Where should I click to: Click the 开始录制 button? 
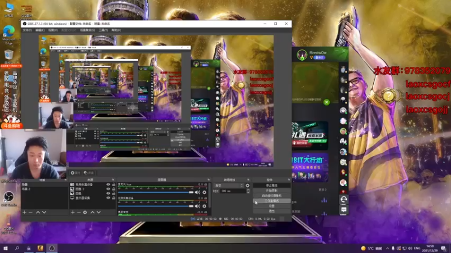coord(272,191)
